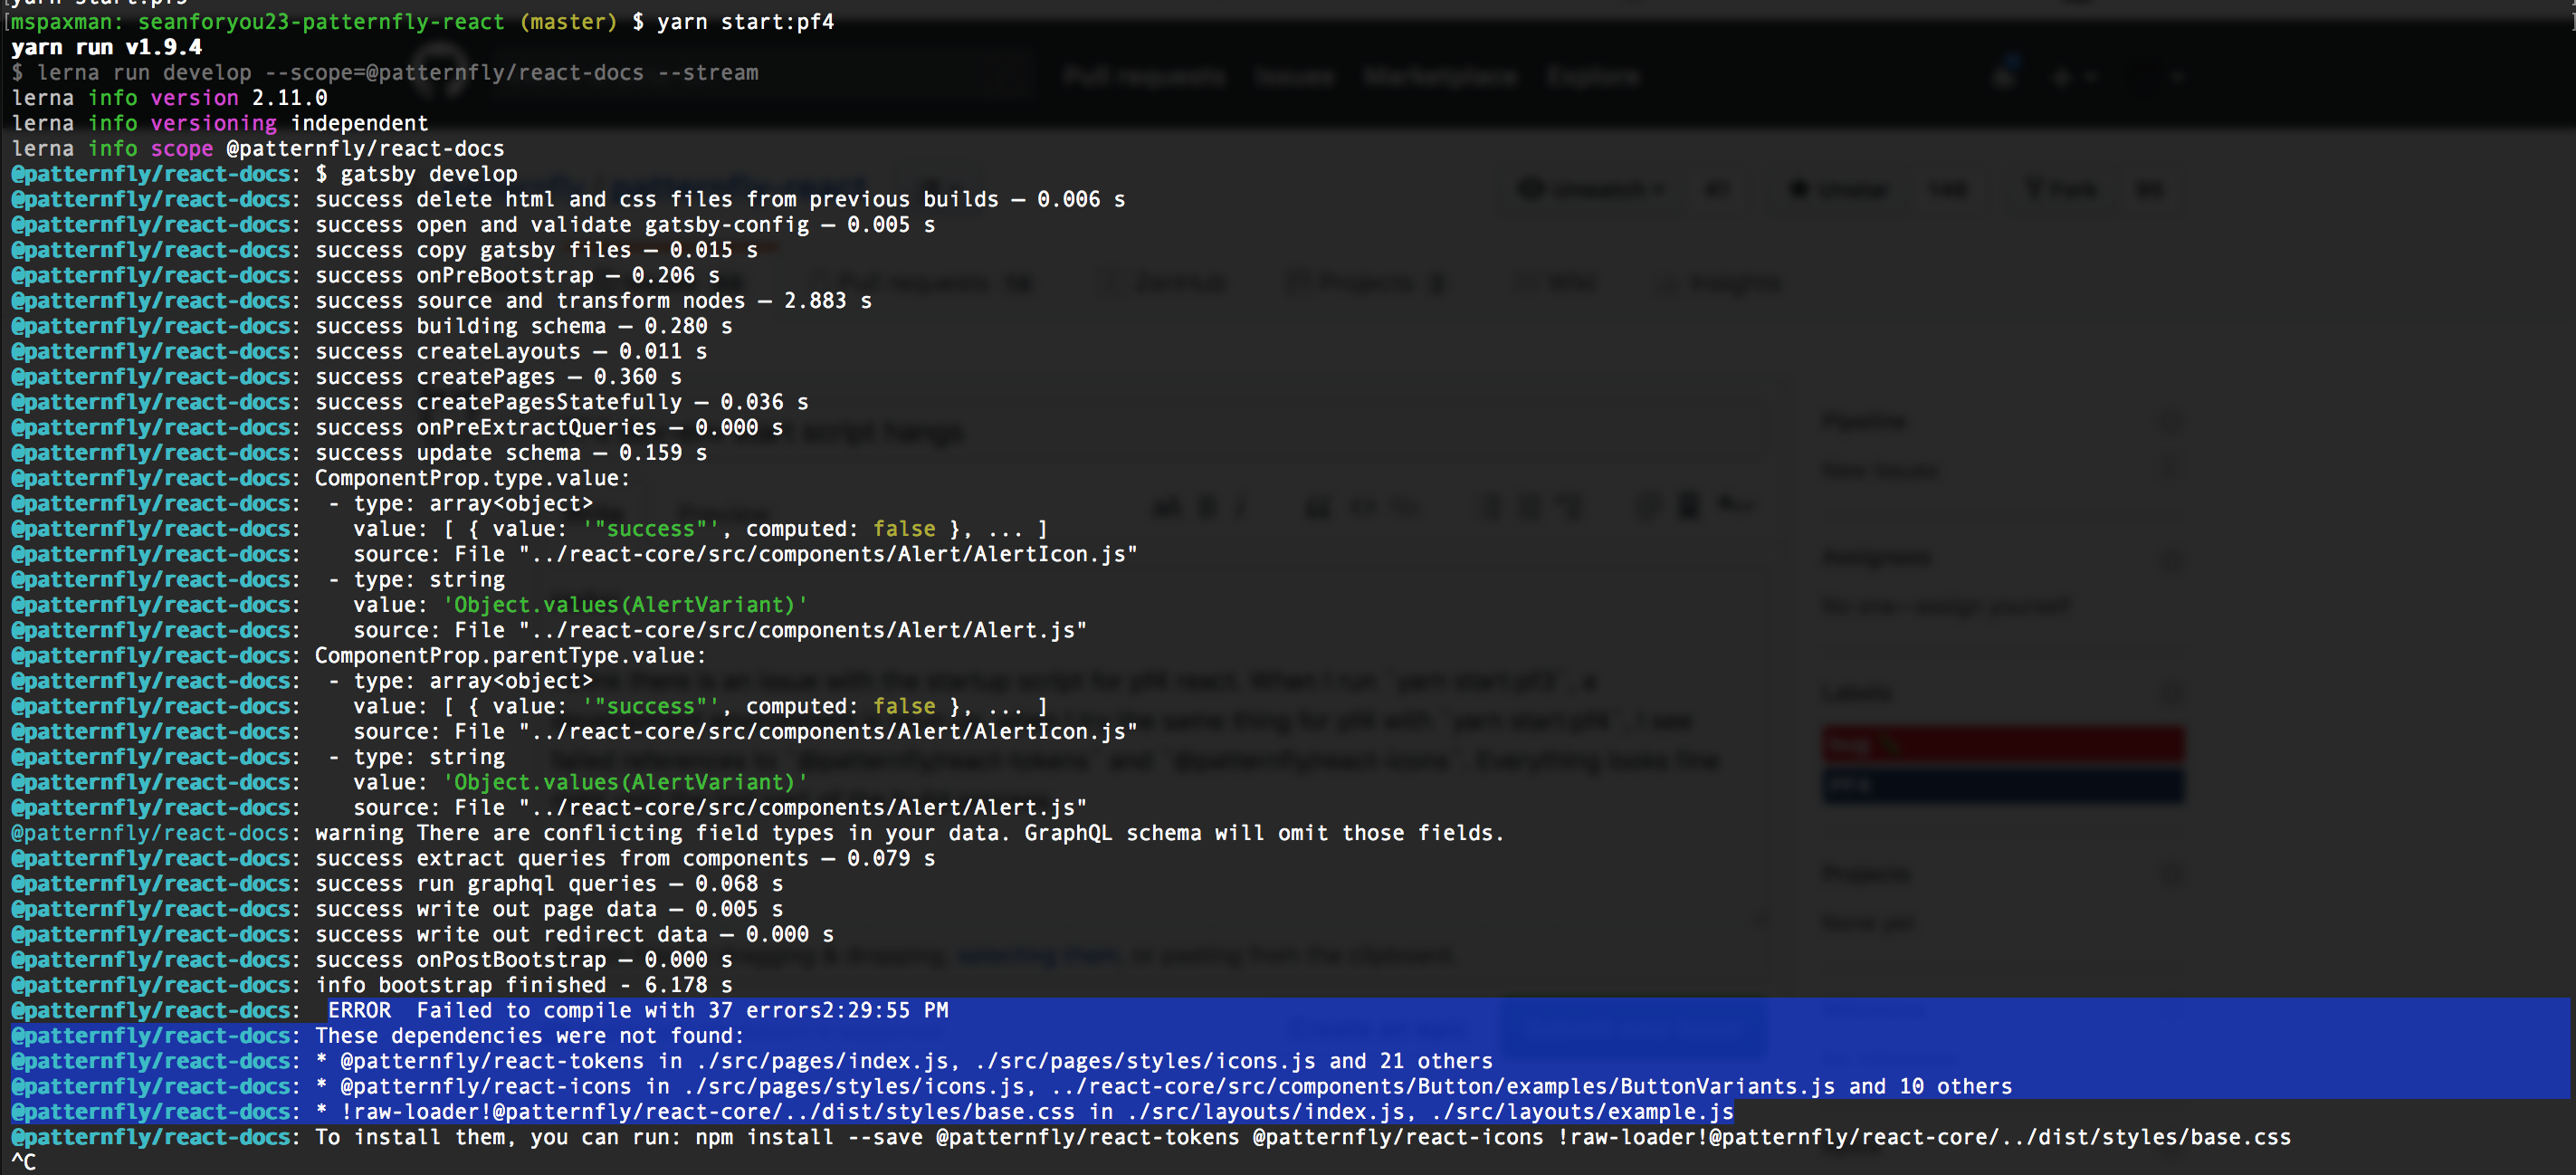Image resolution: width=2576 pixels, height=1175 pixels.
Task: Click 'source and transform nodes' line
Action: (x=442, y=301)
